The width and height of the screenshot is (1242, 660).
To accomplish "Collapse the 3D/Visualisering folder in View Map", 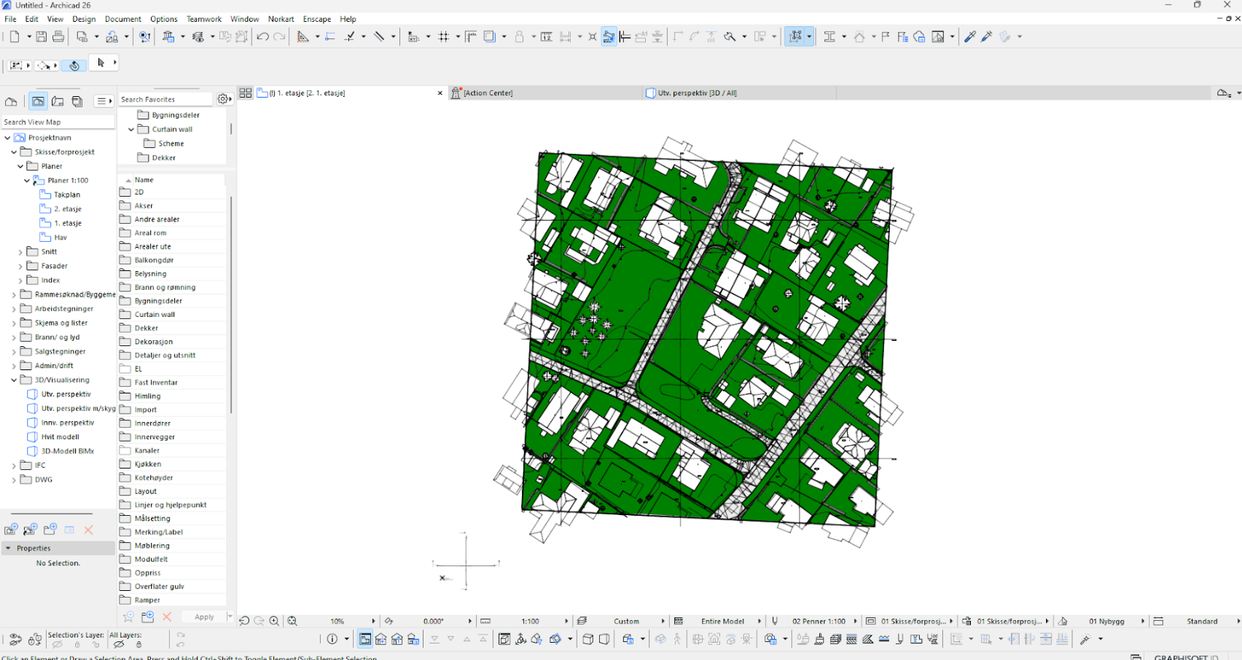I will (14, 380).
